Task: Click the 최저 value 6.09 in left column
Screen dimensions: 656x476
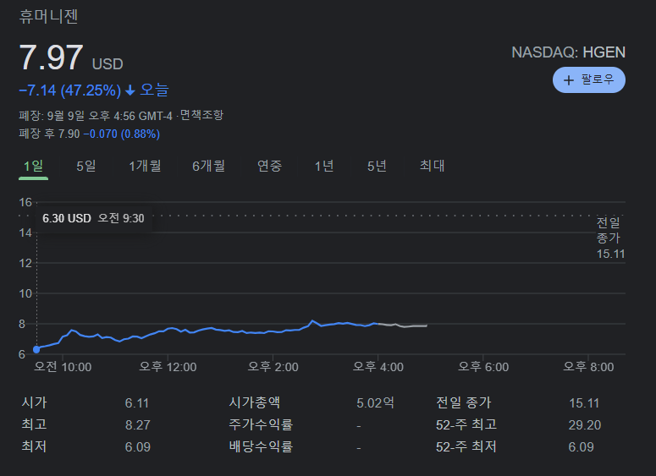Action: [138, 447]
